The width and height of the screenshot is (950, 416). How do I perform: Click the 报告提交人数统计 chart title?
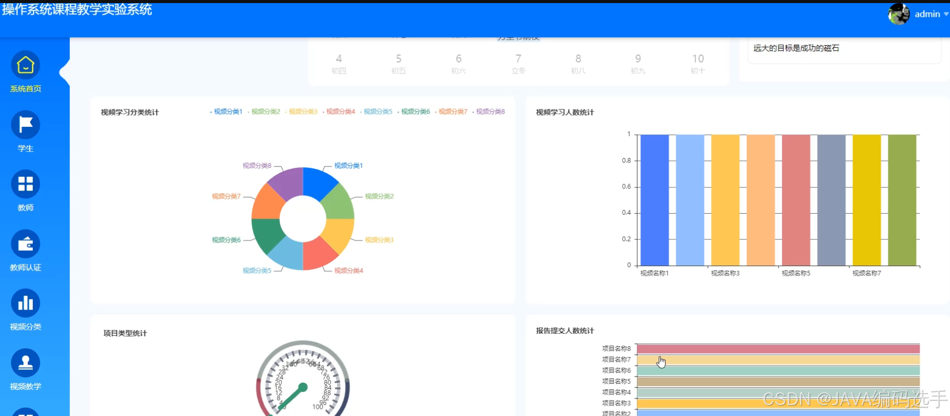coord(565,331)
